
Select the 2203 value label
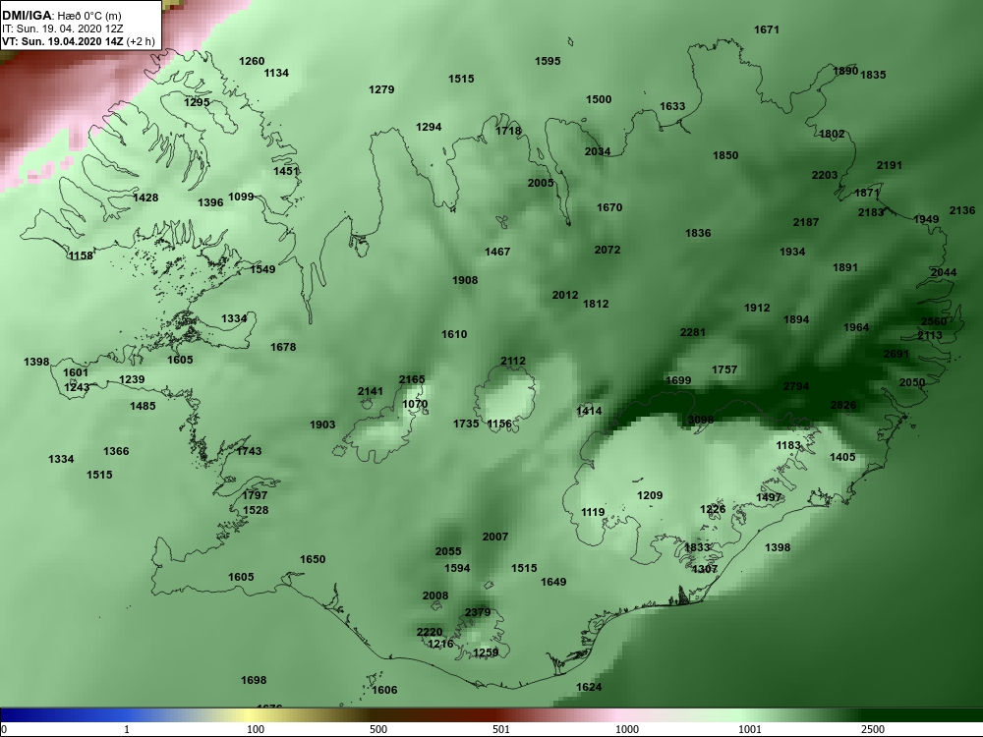(825, 175)
